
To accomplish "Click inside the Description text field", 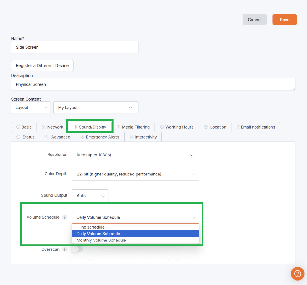I will pos(105,84).
